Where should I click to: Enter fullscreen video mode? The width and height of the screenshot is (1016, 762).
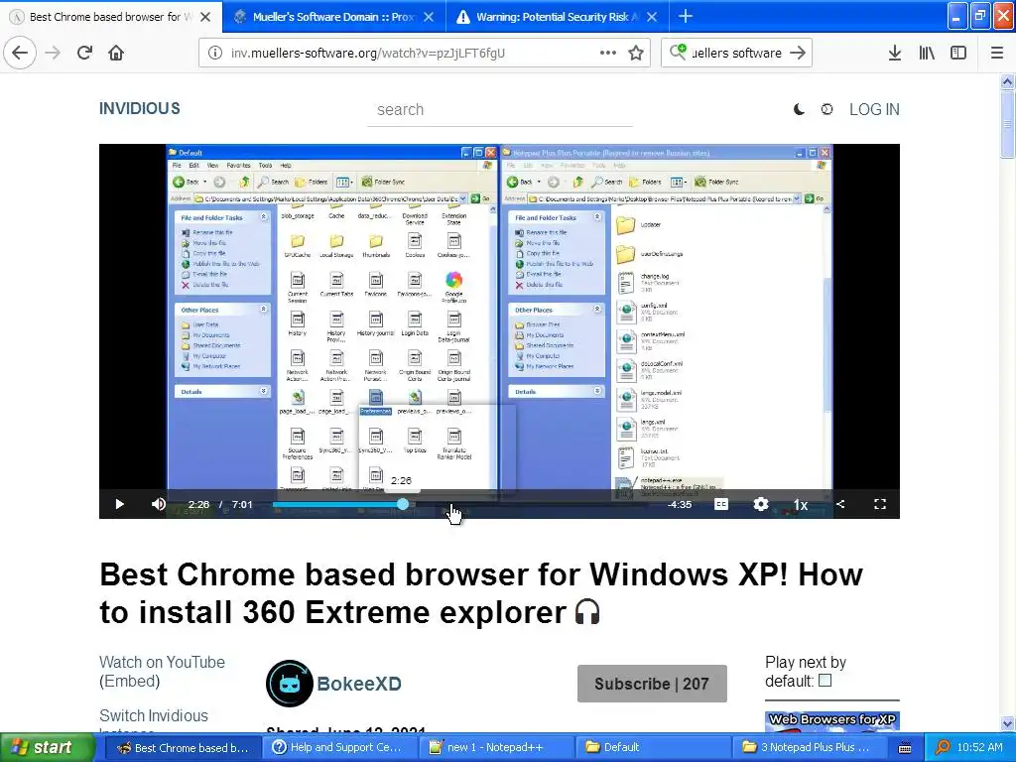point(880,504)
